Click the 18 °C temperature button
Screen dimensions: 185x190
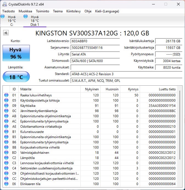pos(16,77)
